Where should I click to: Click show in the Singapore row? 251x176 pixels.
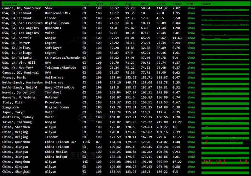pyautogui.click(x=191, y=107)
